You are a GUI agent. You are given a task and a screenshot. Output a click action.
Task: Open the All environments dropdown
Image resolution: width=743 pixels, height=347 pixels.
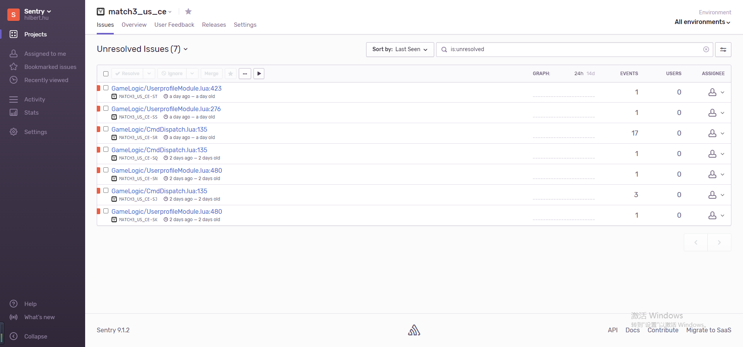click(x=702, y=22)
